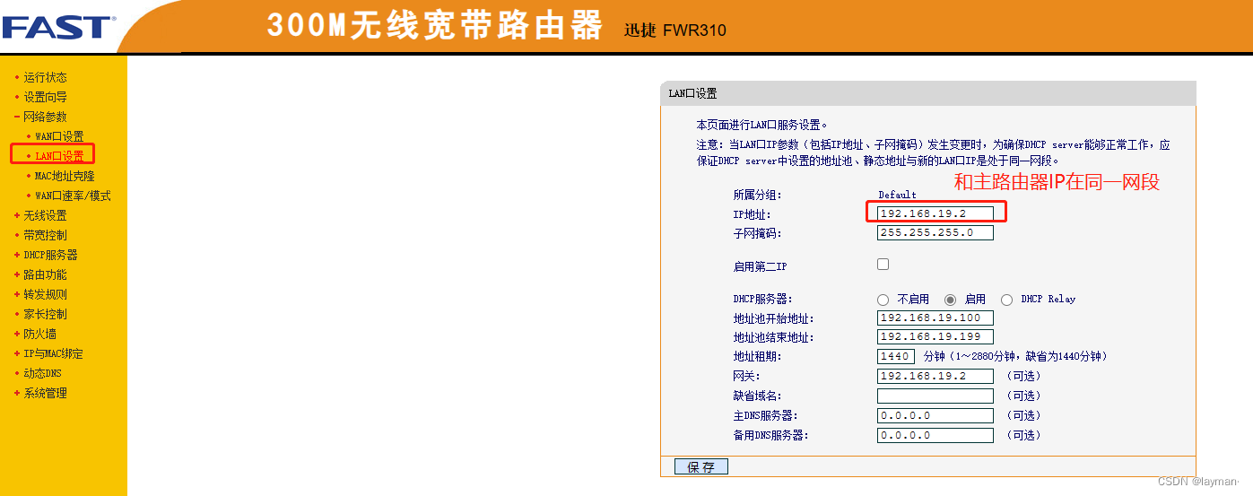Open 运行状态 page
This screenshot has width=1253, height=496.
point(45,77)
